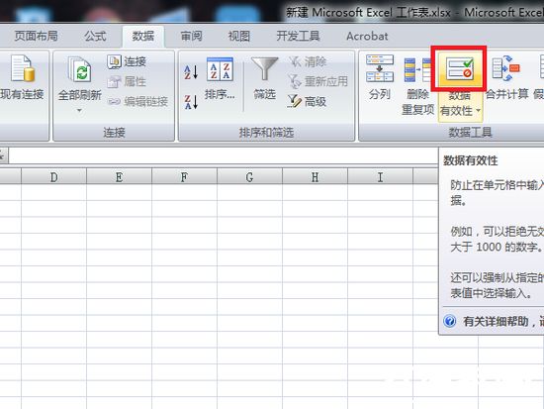Select column G header
The width and height of the screenshot is (544, 409).
pyautogui.click(x=249, y=177)
